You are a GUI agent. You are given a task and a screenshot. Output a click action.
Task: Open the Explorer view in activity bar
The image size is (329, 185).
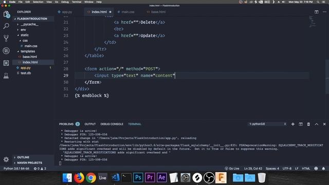click(x=6, y=14)
